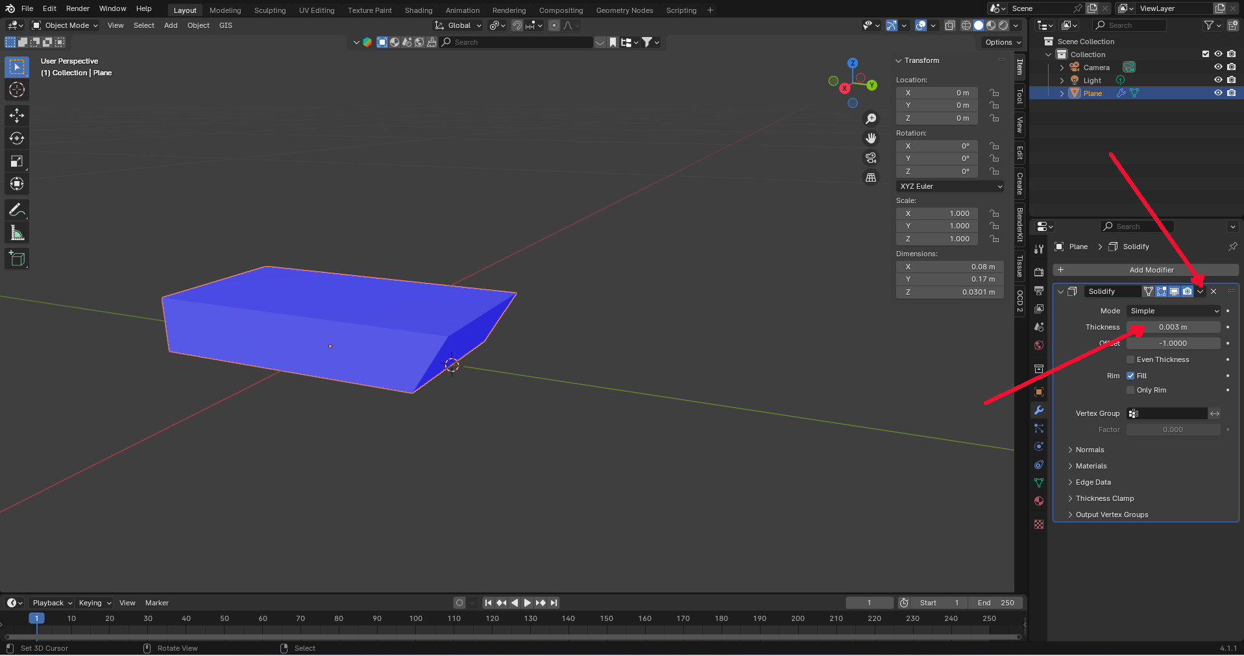Select the Measure tool
Screen dimensions: 1244x656
click(17, 233)
